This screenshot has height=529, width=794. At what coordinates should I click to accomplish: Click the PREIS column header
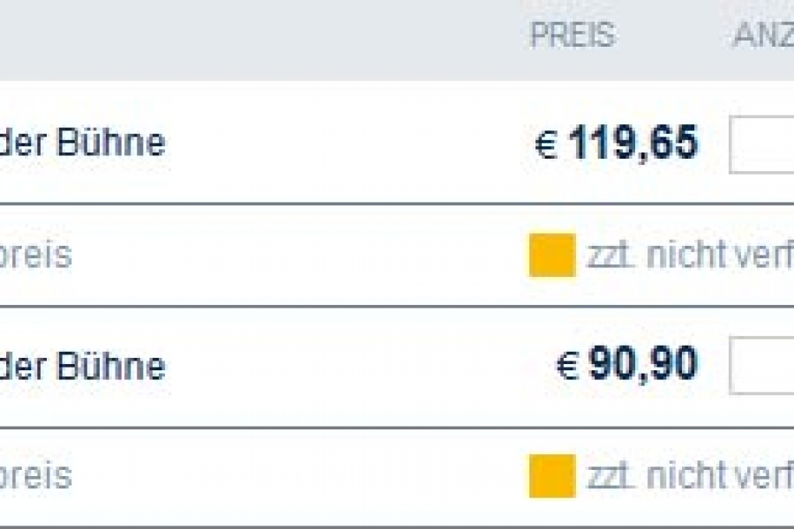(x=572, y=36)
